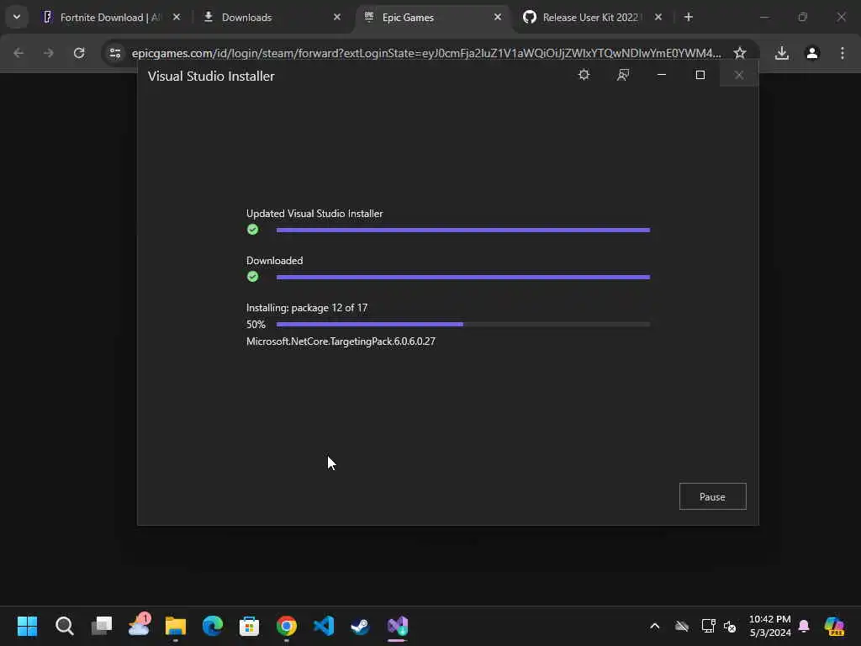This screenshot has width=861, height=646.
Task: Open the Chrome profile icon
Action: click(812, 53)
